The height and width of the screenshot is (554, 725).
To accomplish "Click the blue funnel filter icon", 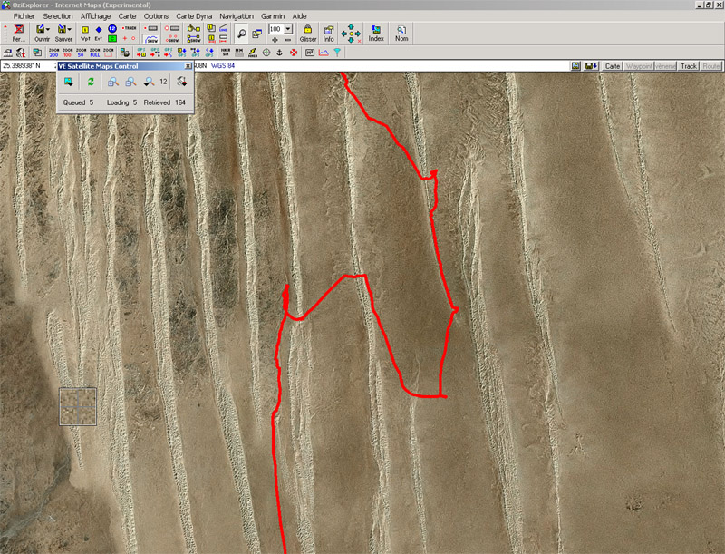I will (337, 53).
